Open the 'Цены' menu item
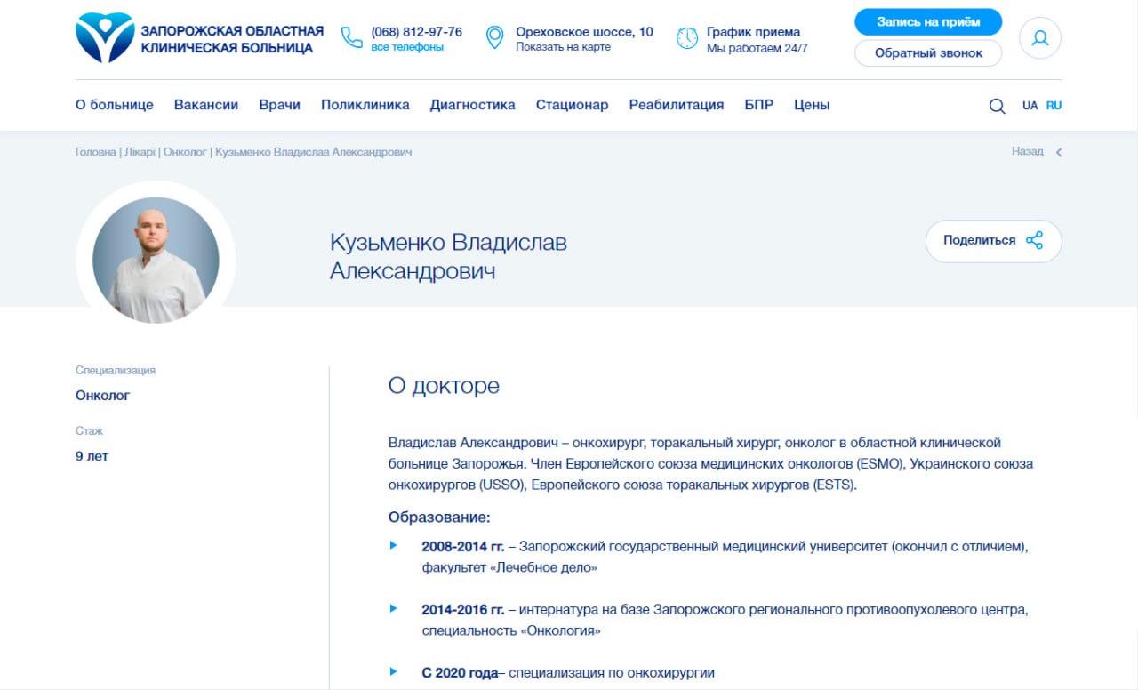The image size is (1138, 690). (x=812, y=105)
